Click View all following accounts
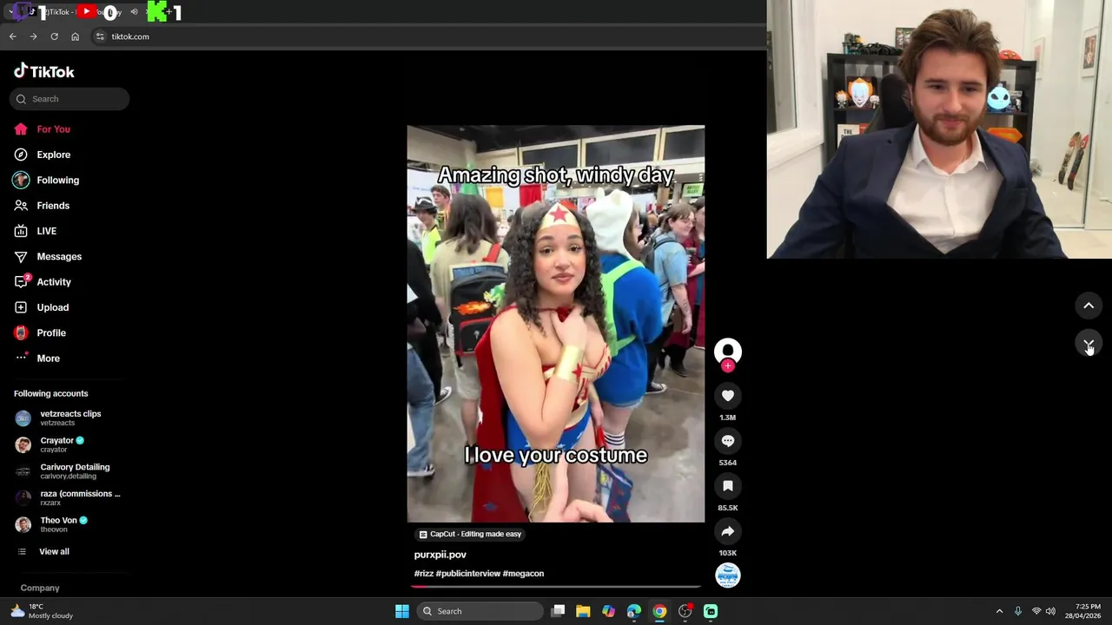The width and height of the screenshot is (1112, 625). [x=43, y=552]
